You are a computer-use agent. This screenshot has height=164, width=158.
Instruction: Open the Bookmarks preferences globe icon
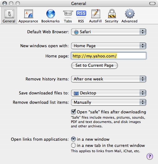pos(51,14)
